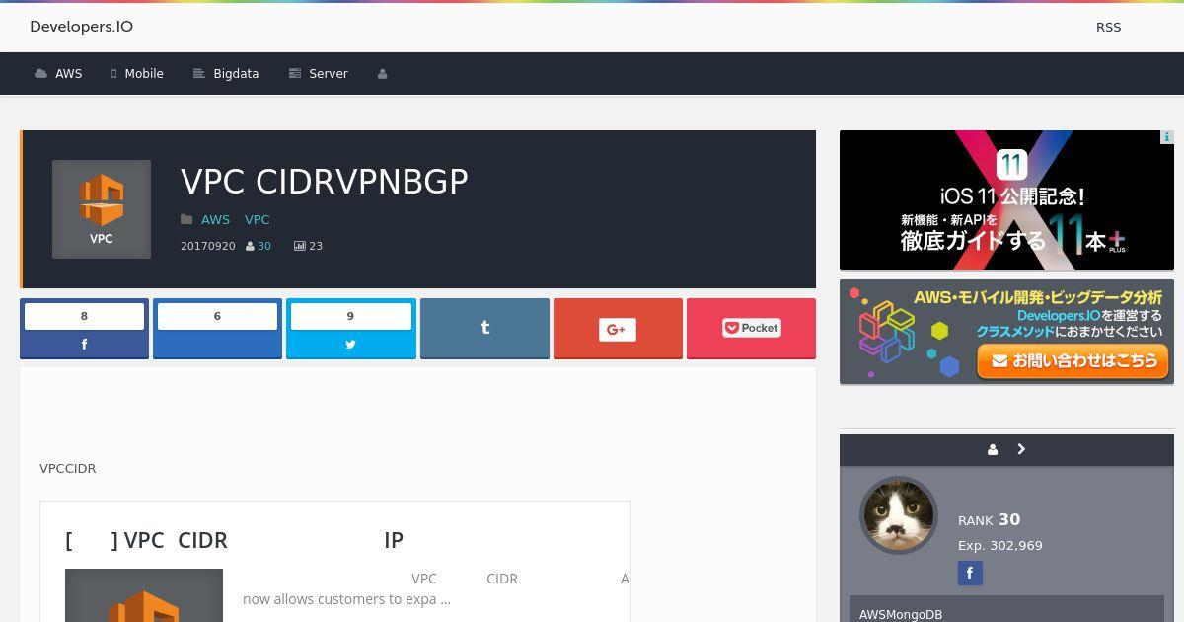1184x622 pixels.
Task: Open the linked VPC CIDR article card title
Action: [234, 540]
